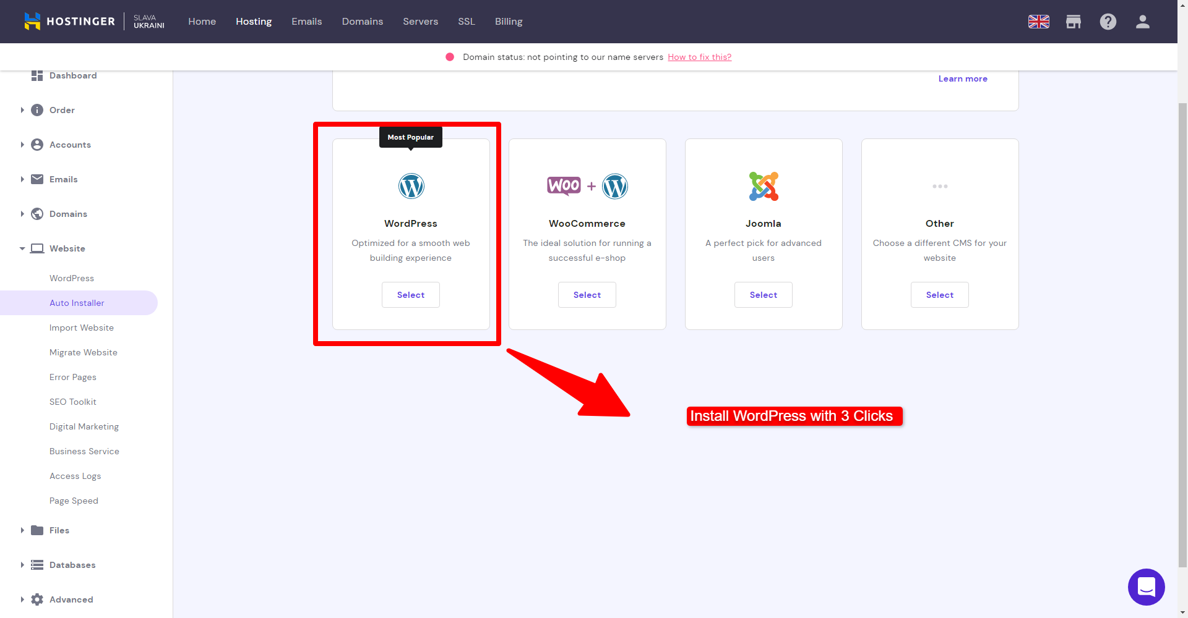The width and height of the screenshot is (1188, 618).
Task: Open Access Logs in sidebar
Action: click(x=75, y=476)
